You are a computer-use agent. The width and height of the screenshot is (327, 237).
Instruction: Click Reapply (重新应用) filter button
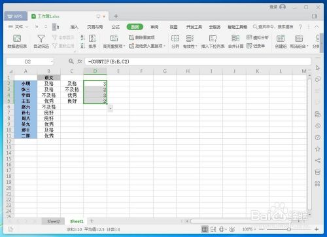63,46
